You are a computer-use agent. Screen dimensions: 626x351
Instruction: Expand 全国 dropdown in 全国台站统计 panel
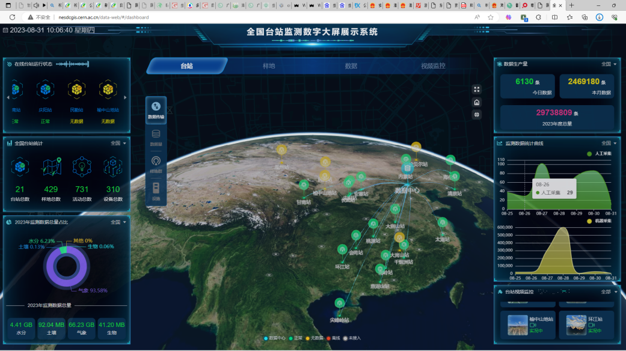point(118,143)
